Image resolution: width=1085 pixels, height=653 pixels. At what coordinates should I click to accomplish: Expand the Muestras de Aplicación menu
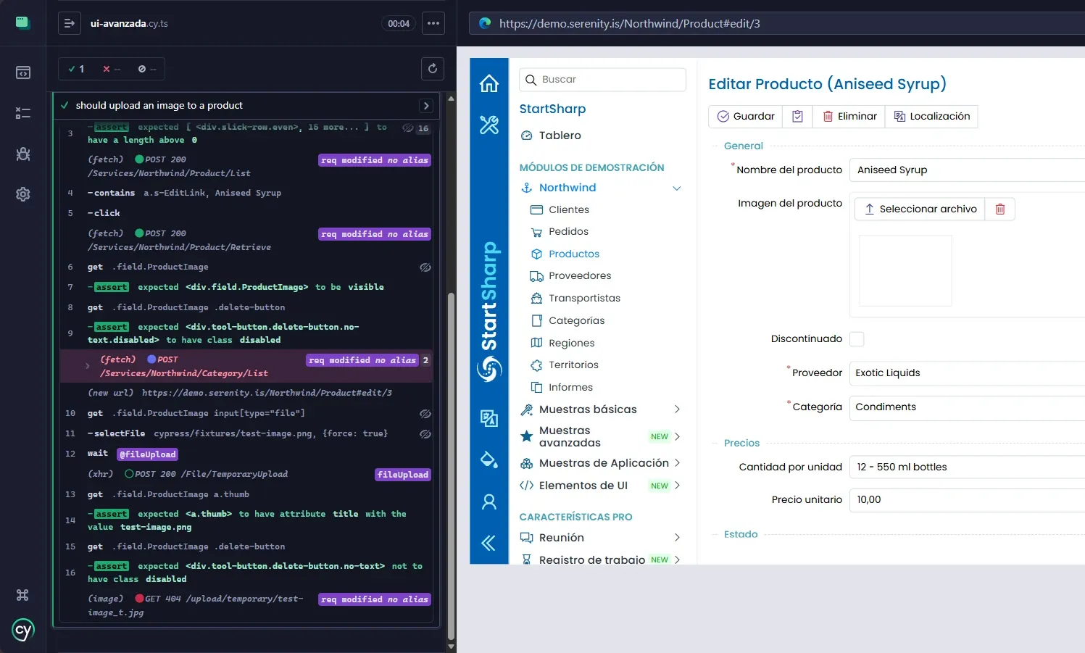pos(677,463)
